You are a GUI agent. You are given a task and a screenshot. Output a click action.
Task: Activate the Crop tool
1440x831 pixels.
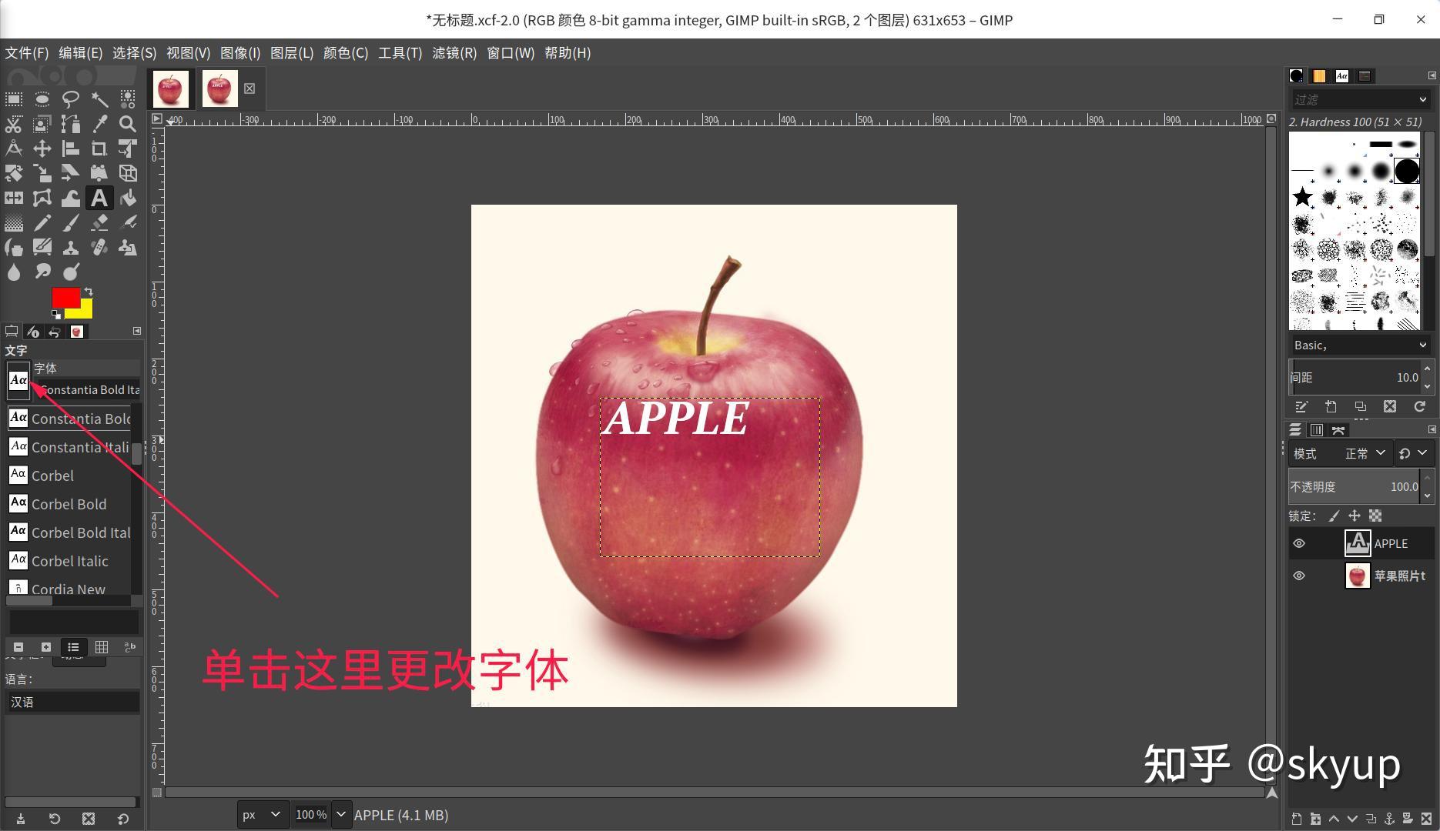(x=100, y=148)
